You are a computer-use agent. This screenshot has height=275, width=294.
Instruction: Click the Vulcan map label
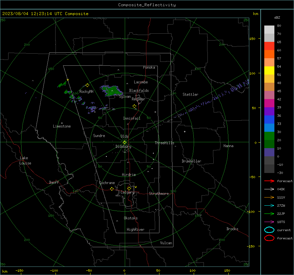click(x=166, y=243)
